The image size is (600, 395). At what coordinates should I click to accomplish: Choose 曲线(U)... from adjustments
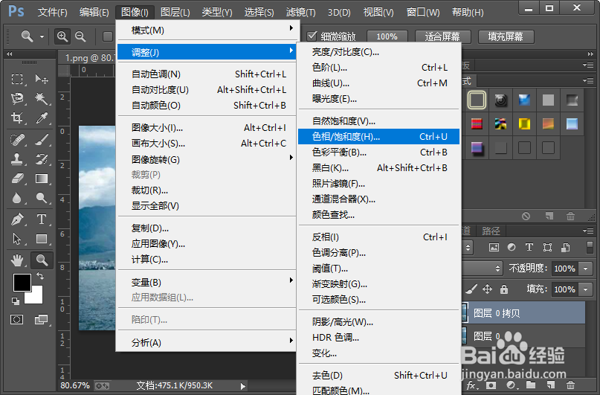[378, 83]
